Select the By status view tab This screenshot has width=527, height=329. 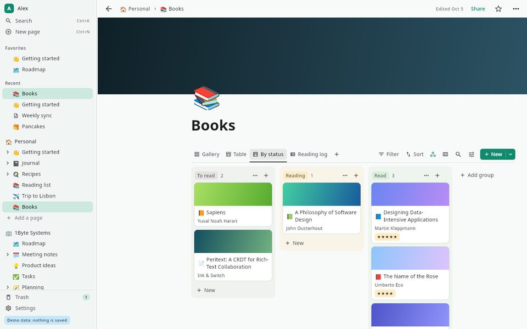click(x=268, y=155)
